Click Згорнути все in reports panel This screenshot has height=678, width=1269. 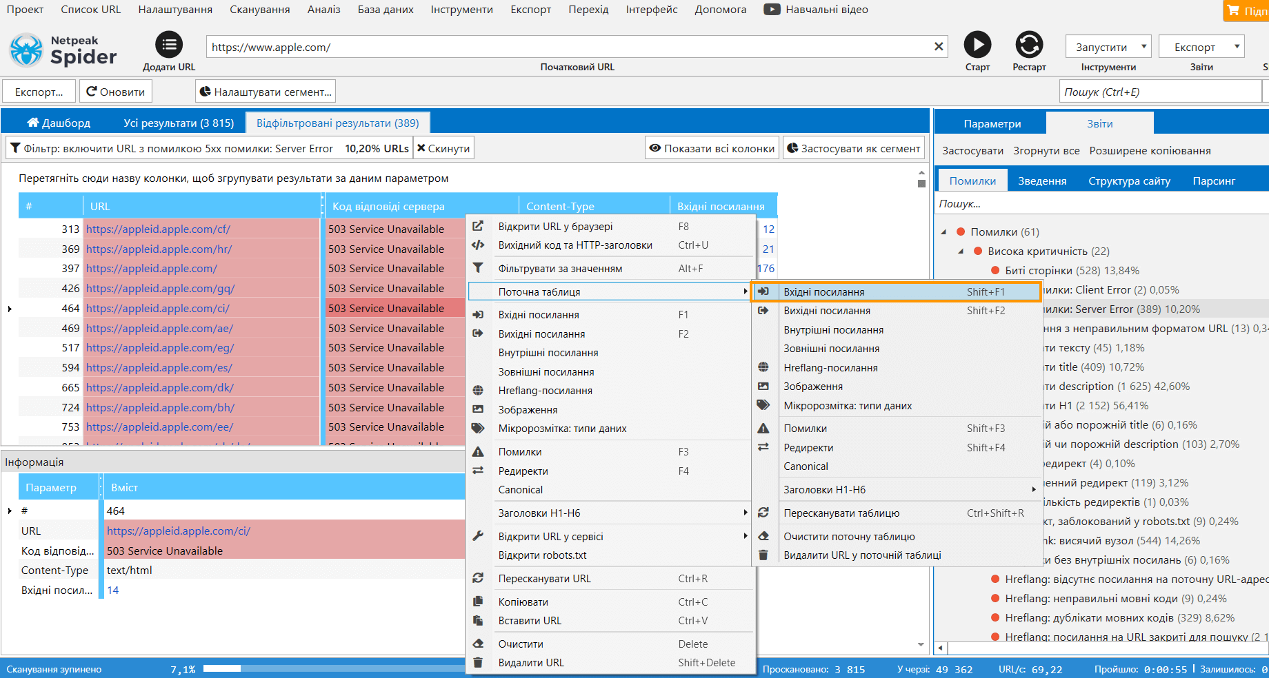pyautogui.click(x=1046, y=150)
